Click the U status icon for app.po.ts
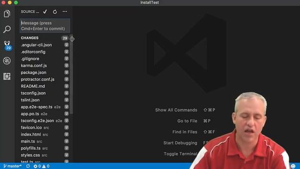The width and height of the screenshot is (300, 169). click(67, 114)
